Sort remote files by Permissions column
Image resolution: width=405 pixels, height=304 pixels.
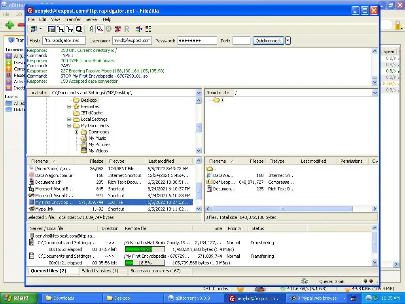pyautogui.click(x=352, y=161)
